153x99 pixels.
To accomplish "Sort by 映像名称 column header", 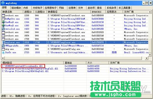I will [12, 12].
